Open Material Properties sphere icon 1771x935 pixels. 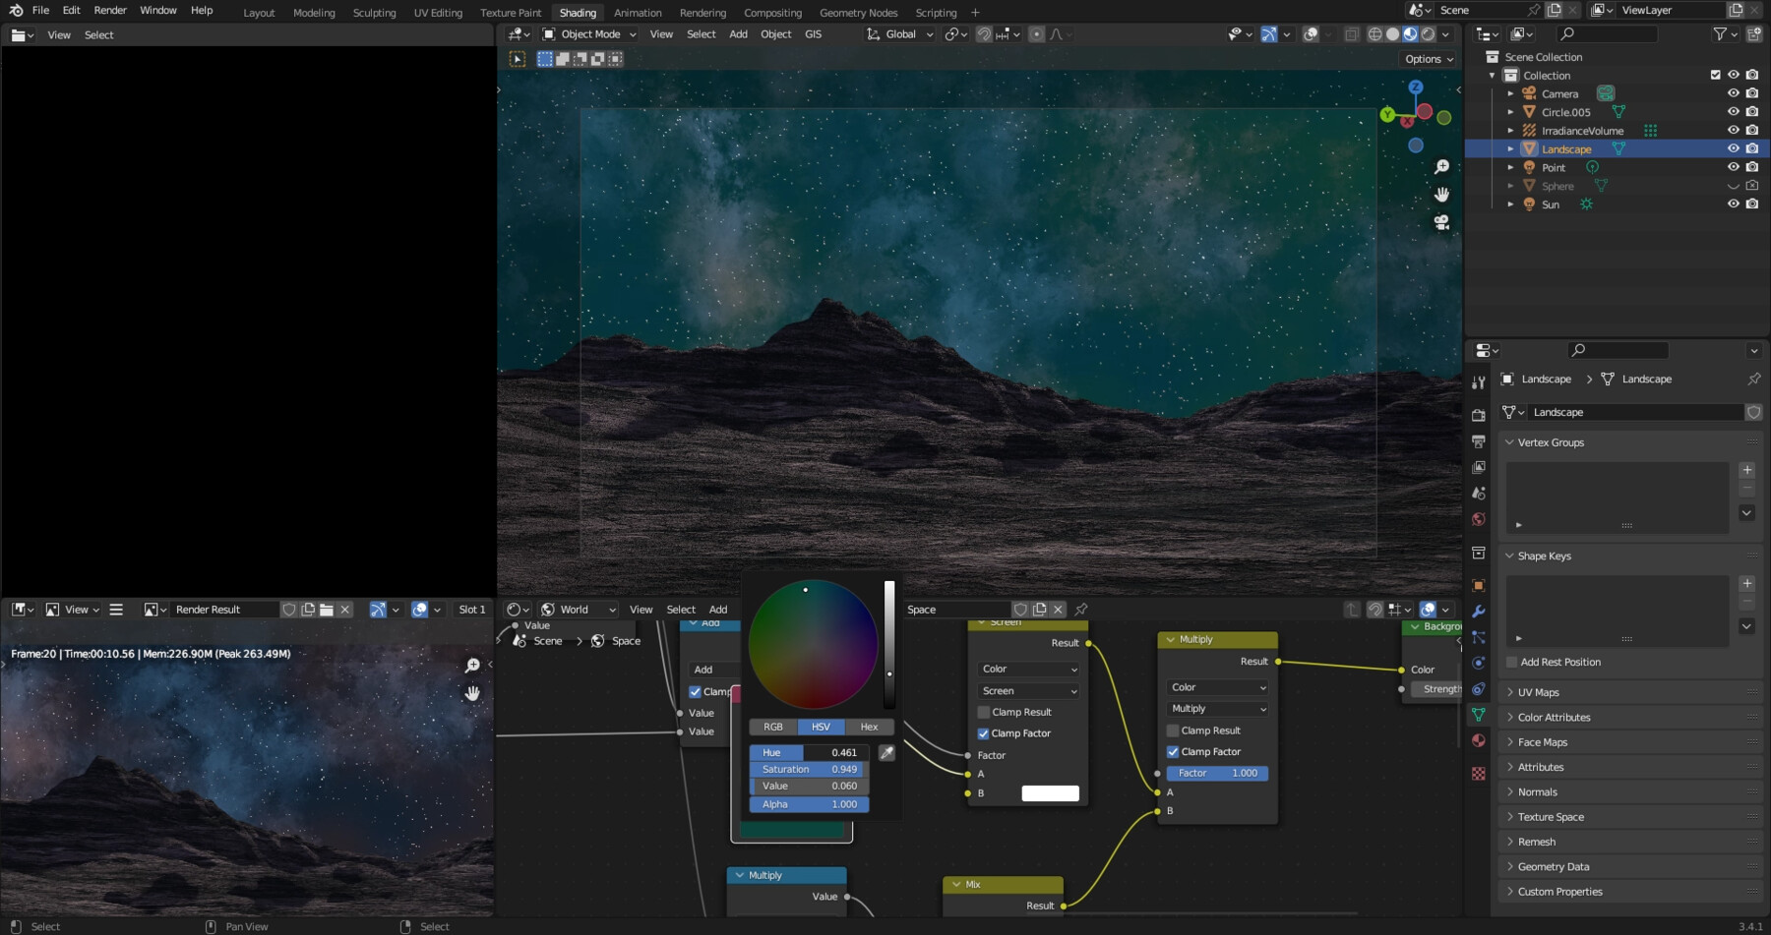coord(1479,739)
